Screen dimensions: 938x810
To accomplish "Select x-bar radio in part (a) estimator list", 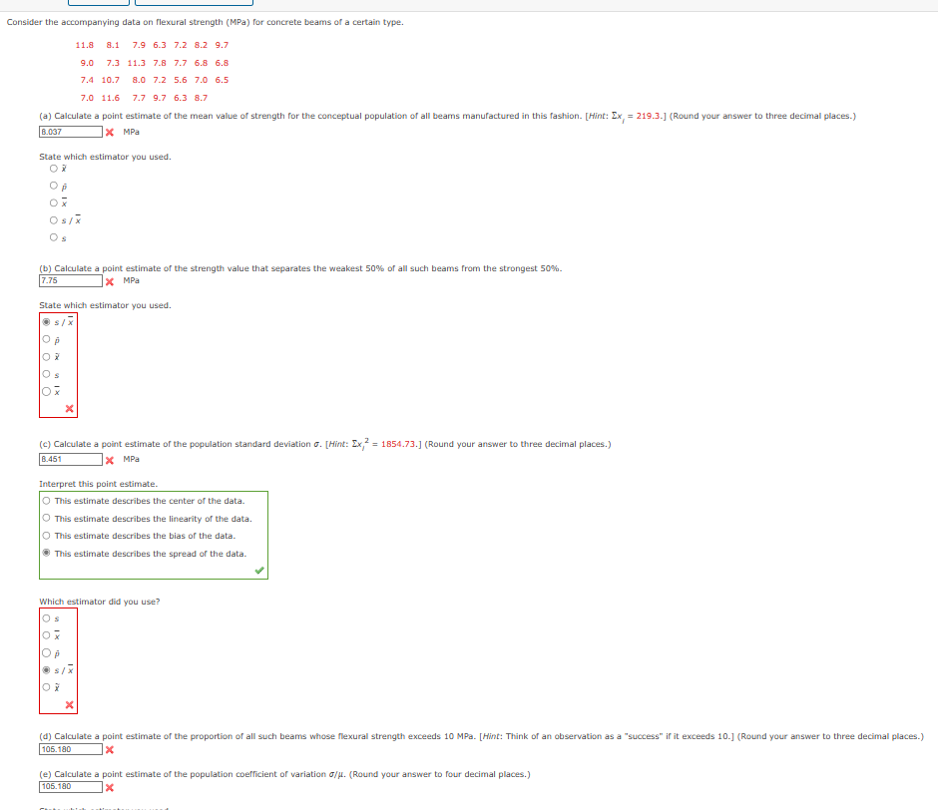I will pyautogui.click(x=54, y=202).
